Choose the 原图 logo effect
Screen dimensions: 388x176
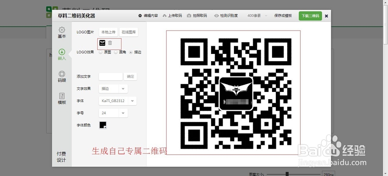(x=100, y=52)
